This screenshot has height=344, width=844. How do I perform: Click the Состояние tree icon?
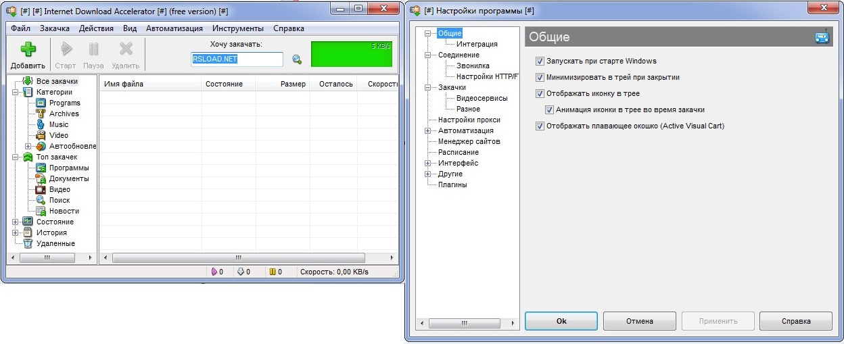coord(28,222)
